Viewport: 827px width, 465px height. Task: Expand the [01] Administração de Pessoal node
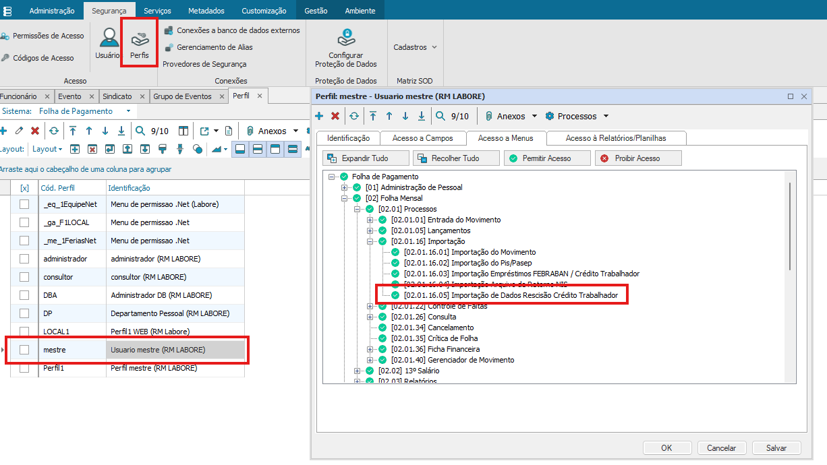tap(345, 187)
